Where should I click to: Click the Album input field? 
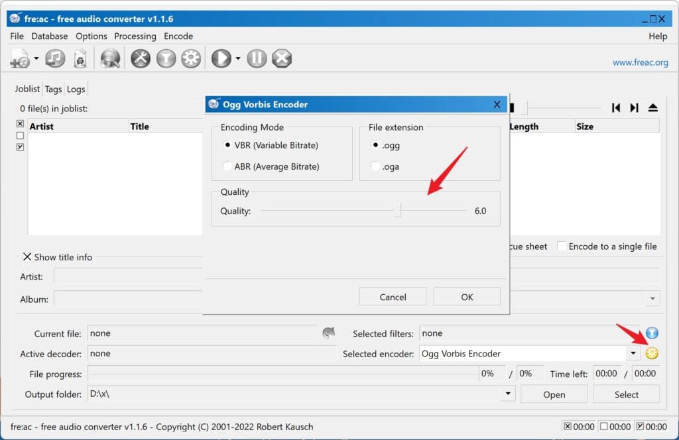click(128, 299)
